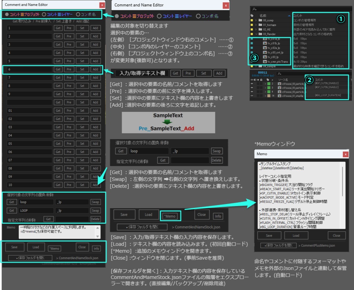Click Save button in the Memo window

pyautogui.click(x=269, y=236)
